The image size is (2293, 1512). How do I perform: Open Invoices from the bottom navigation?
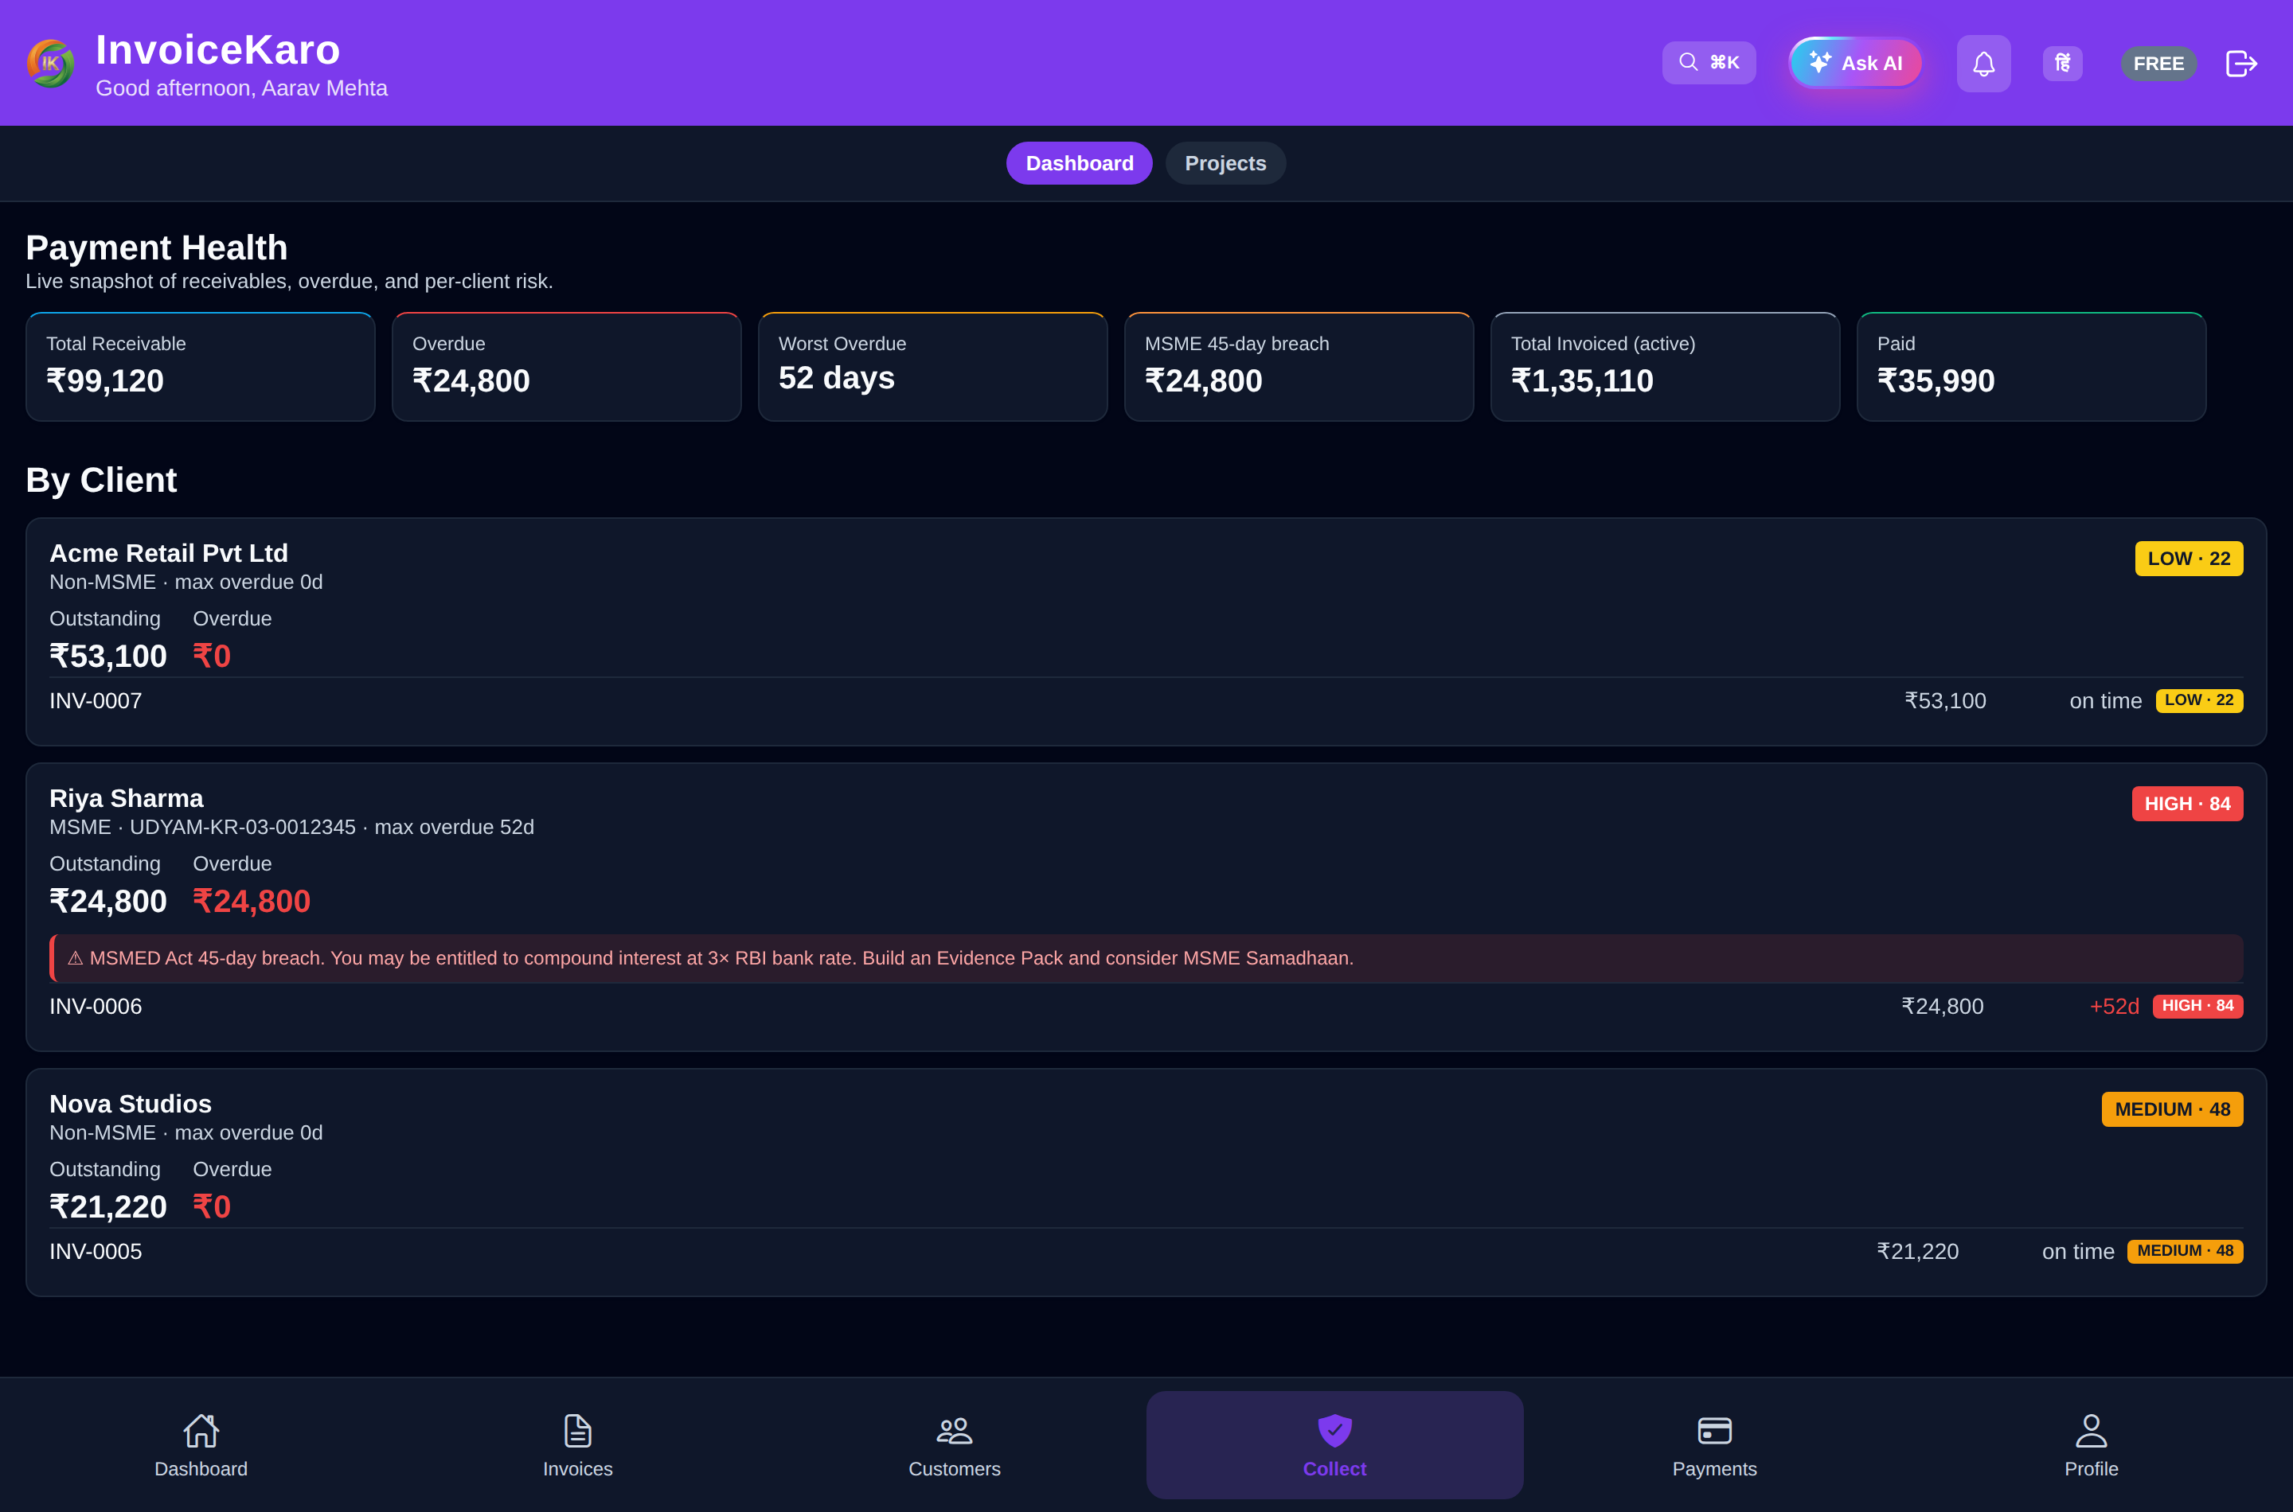(577, 1444)
